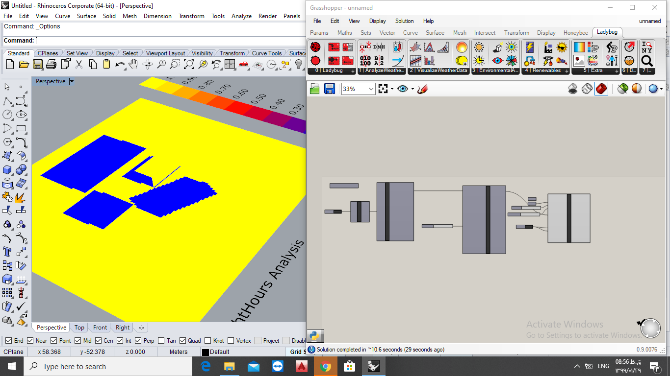Enable shaded red preview mode in Grasshopper
This screenshot has height=376, width=670.
[x=601, y=89]
